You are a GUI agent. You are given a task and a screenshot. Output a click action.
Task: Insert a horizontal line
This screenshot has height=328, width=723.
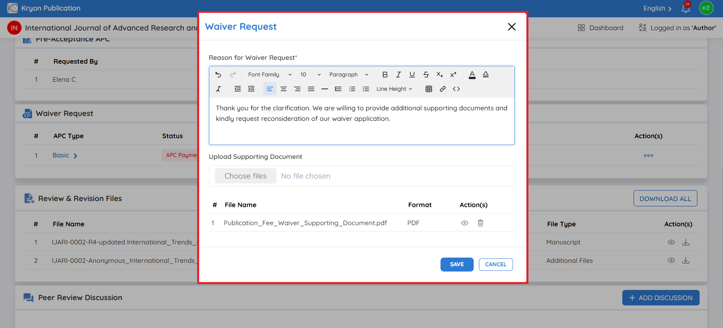(325, 89)
